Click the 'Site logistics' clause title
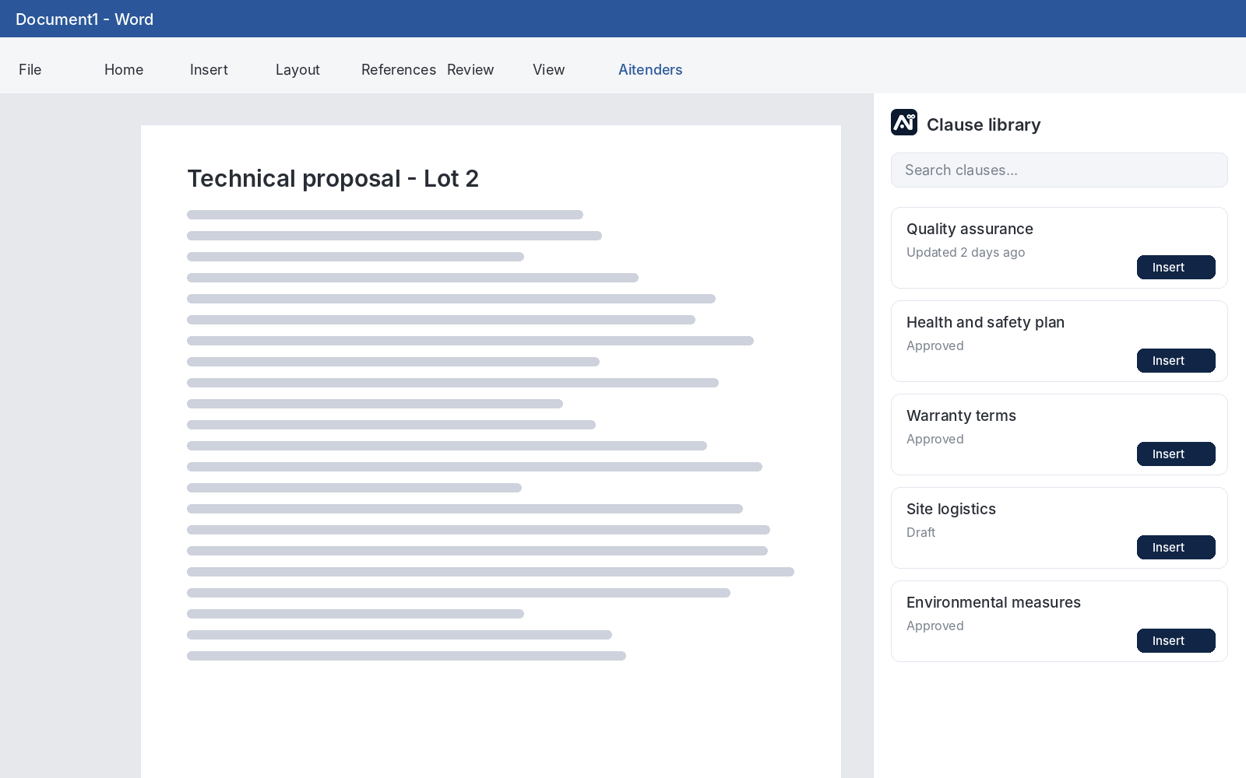 click(x=951, y=509)
